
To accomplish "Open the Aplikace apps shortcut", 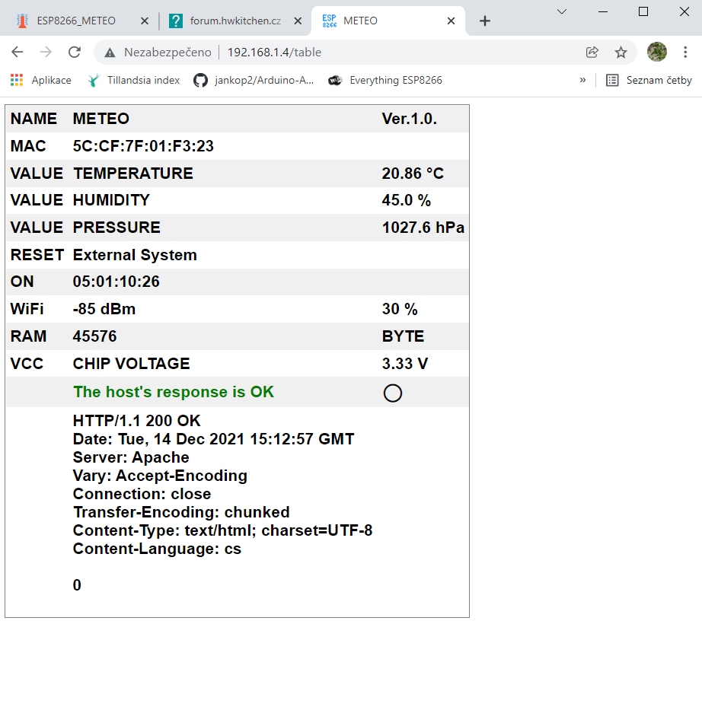I will (41, 80).
